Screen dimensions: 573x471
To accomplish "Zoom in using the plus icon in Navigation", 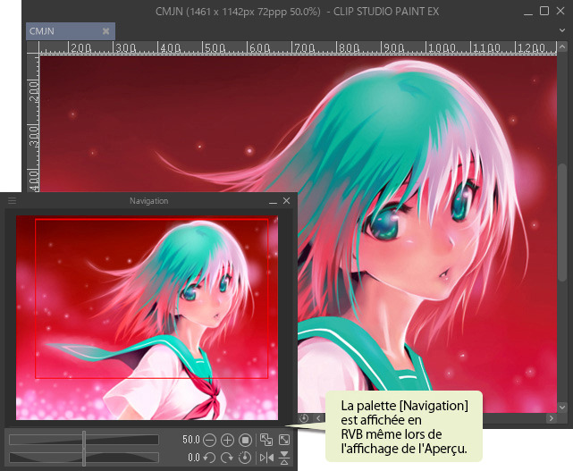I will (x=227, y=440).
